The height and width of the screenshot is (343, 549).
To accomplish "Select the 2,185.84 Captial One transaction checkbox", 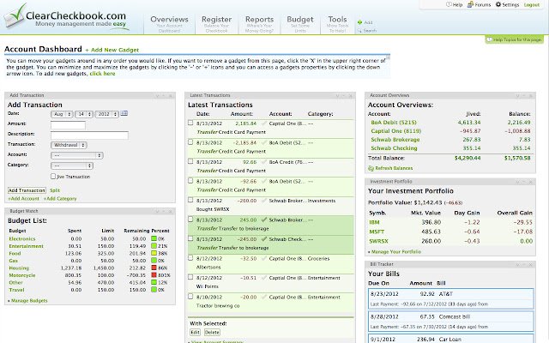I will (x=190, y=123).
